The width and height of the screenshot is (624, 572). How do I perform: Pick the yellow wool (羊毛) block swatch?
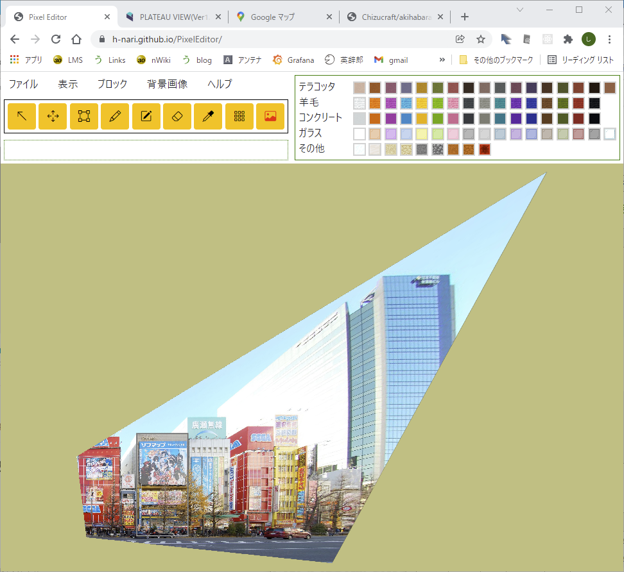pyautogui.click(x=421, y=103)
